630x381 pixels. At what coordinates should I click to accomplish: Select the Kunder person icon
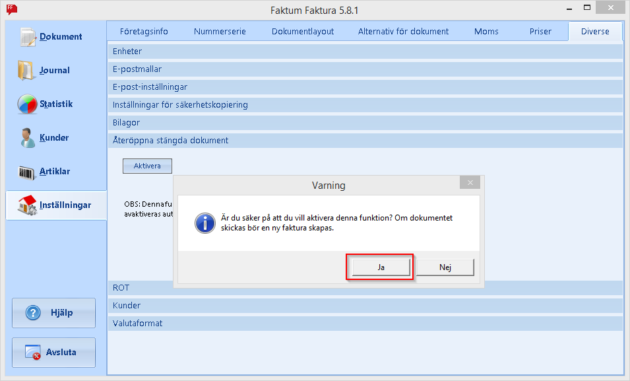tap(27, 137)
